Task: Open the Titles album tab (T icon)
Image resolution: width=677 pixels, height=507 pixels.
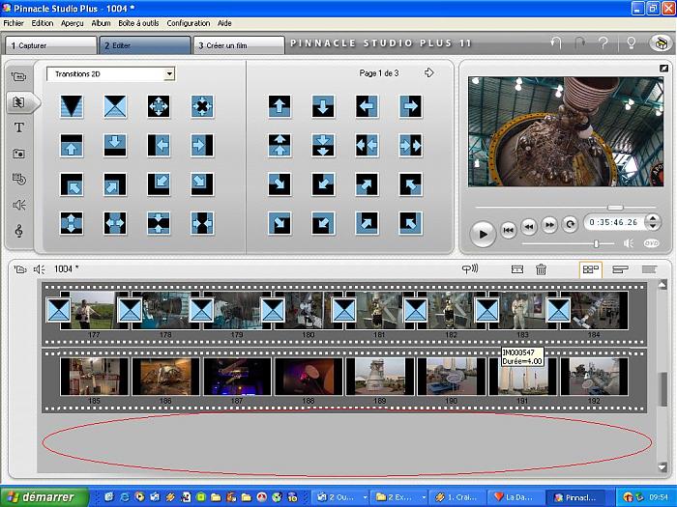Action: click(19, 127)
